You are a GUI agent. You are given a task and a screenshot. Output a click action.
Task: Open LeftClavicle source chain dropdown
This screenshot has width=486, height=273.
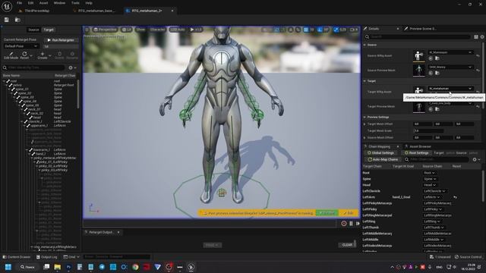434,191
